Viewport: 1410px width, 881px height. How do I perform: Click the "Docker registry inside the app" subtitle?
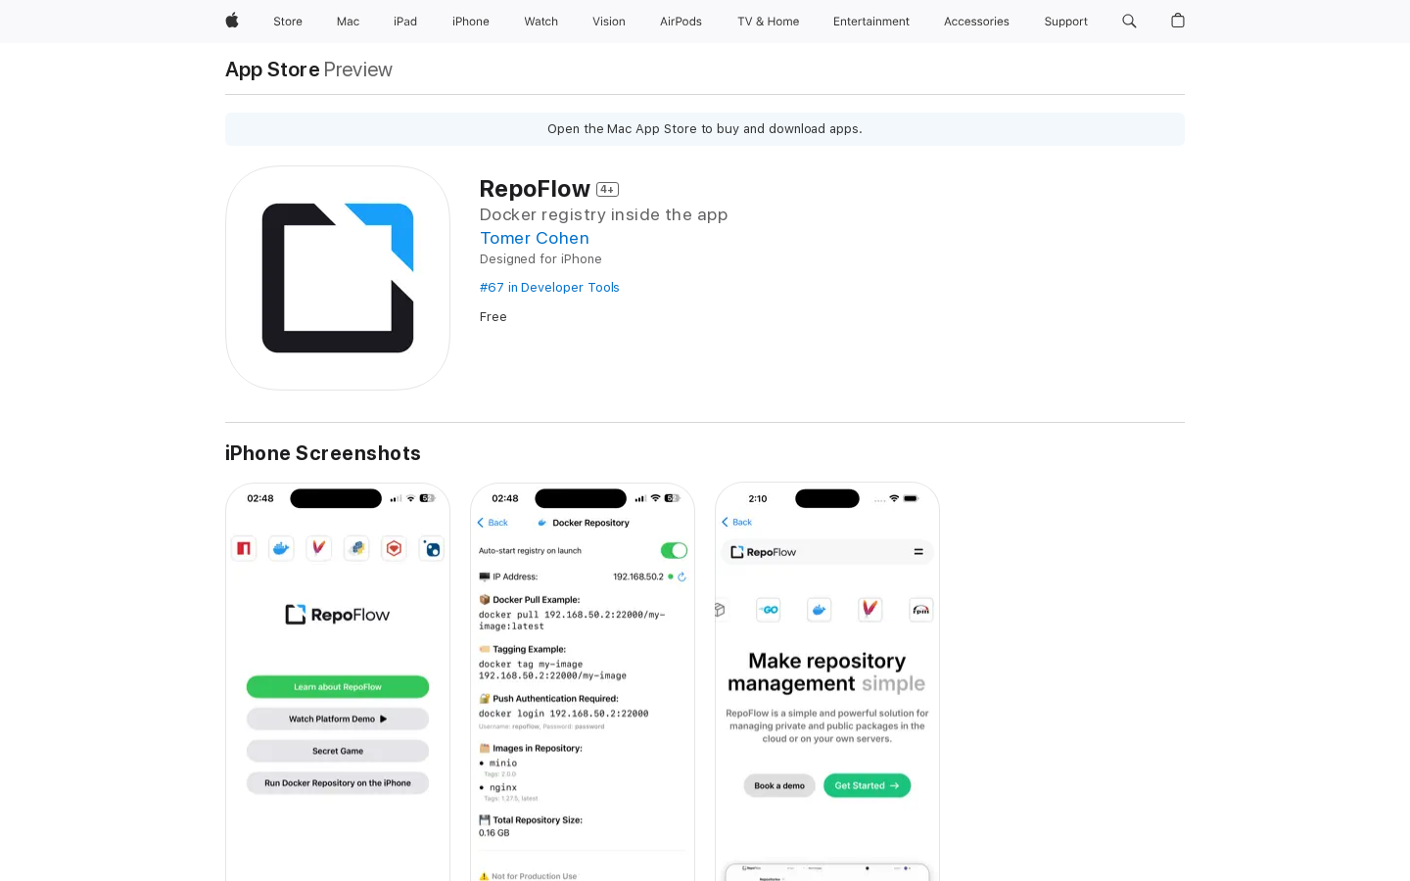(x=603, y=214)
